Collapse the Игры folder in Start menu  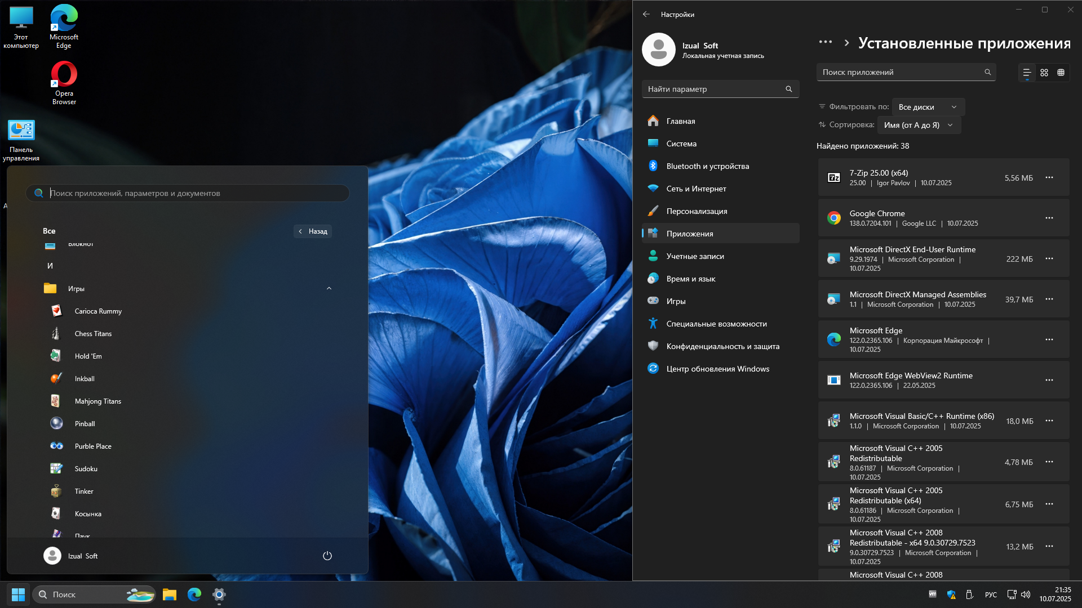click(329, 288)
